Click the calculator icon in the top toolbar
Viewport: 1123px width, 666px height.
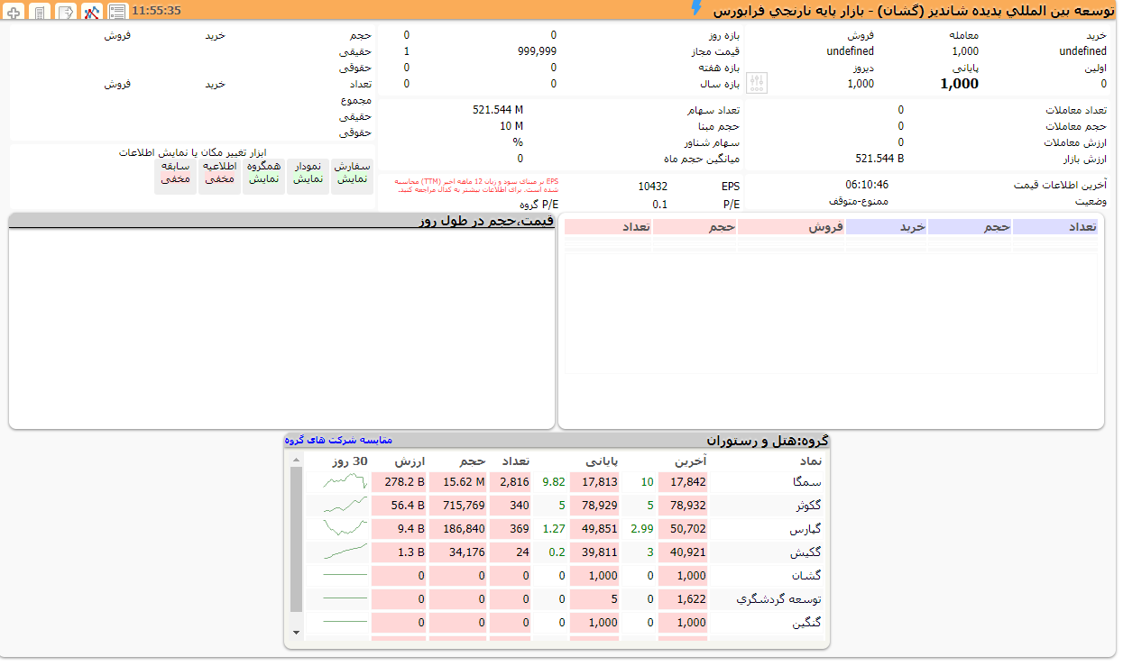coord(41,12)
